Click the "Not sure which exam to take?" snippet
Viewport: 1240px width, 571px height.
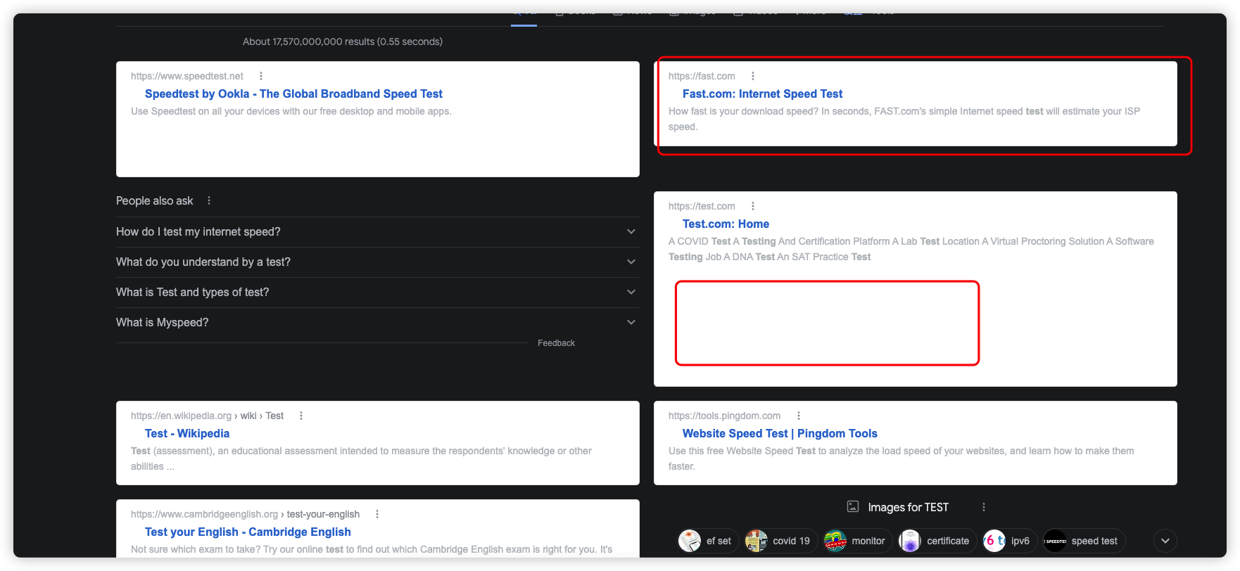click(372, 549)
